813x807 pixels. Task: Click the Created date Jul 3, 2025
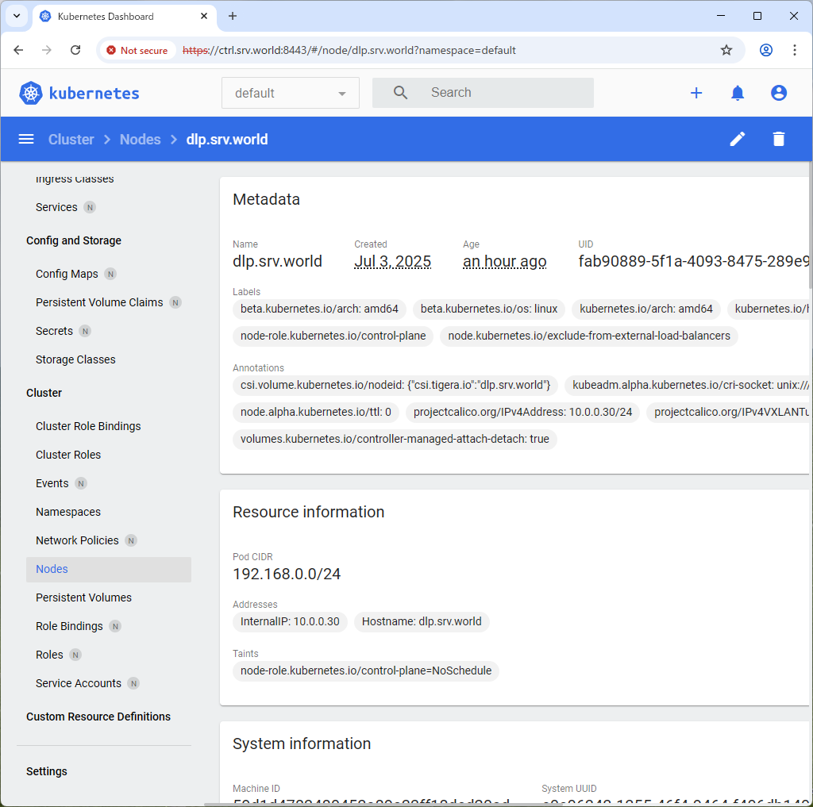click(x=392, y=261)
